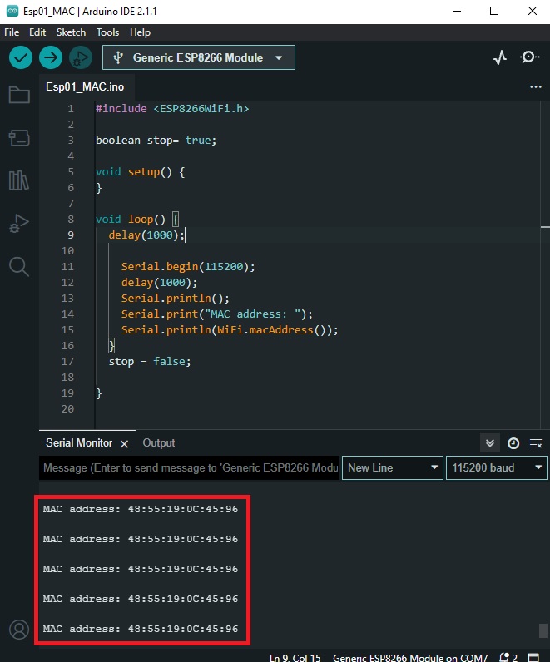Close the Serial Monitor tab
Viewport: 550px width, 662px height.
tap(124, 444)
